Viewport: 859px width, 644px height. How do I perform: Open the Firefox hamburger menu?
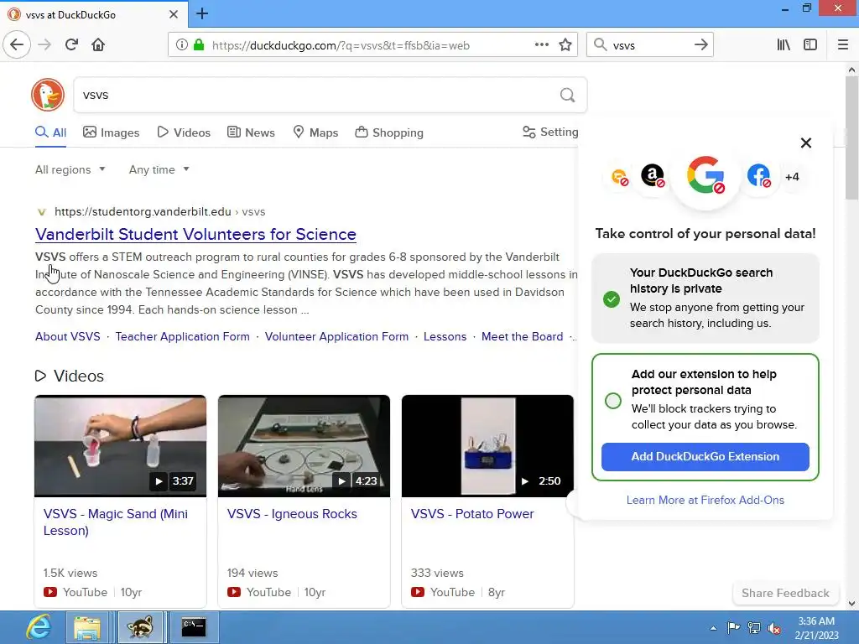coord(843,45)
